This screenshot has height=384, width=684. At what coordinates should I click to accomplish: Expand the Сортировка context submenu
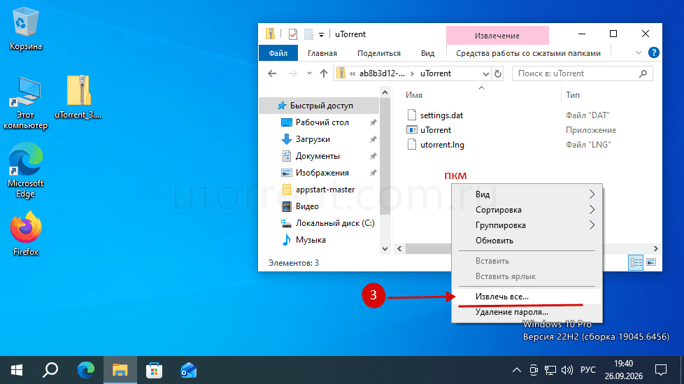click(x=527, y=210)
